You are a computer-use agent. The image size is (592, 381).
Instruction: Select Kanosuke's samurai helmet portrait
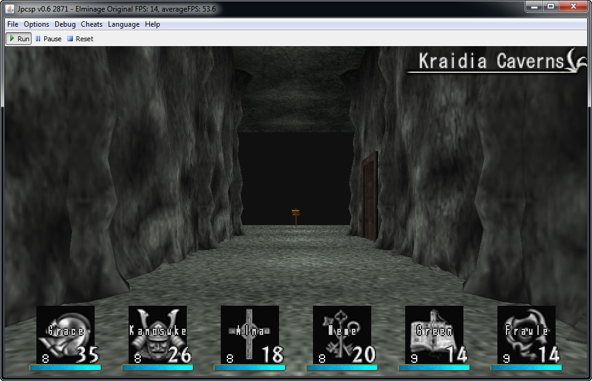[x=158, y=334]
